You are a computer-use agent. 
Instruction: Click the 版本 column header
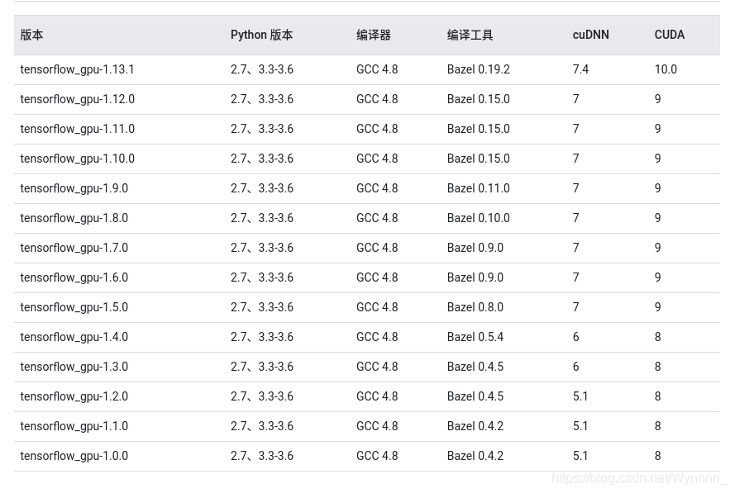(x=31, y=35)
